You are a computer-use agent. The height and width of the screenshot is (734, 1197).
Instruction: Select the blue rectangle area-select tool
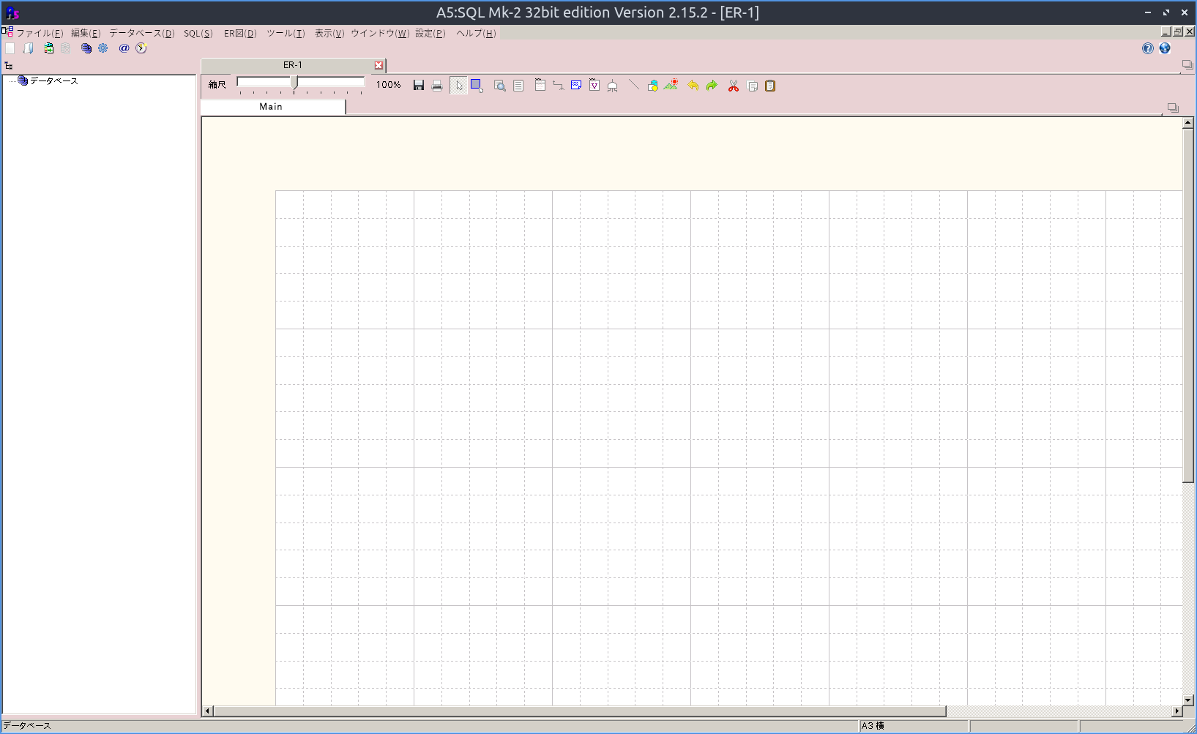click(477, 86)
